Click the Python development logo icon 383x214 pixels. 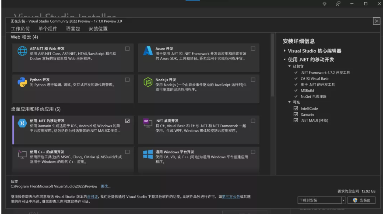[22, 82]
